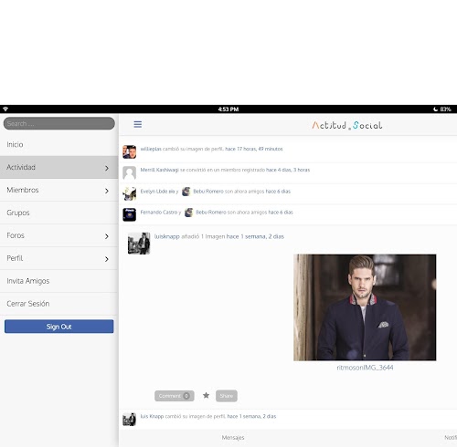Click Fernando Castro avatar icon

129,214
